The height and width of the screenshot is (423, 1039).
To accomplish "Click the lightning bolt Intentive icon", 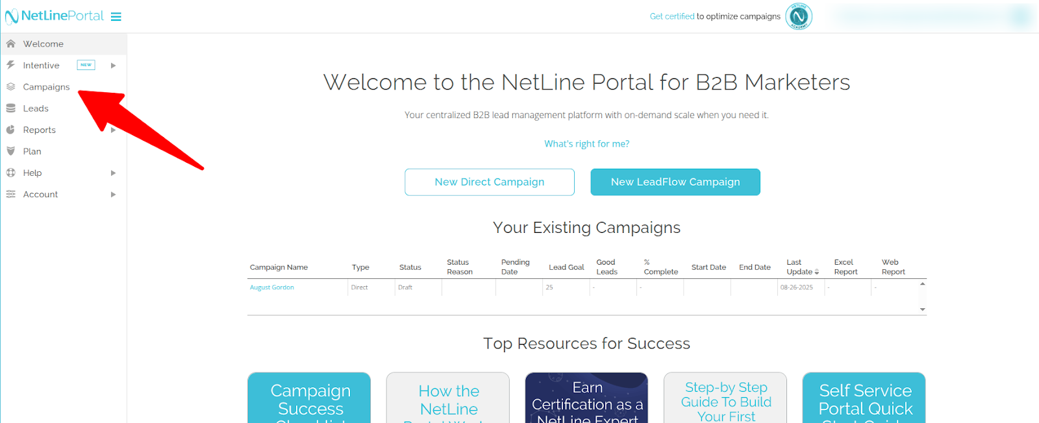I will click(10, 65).
